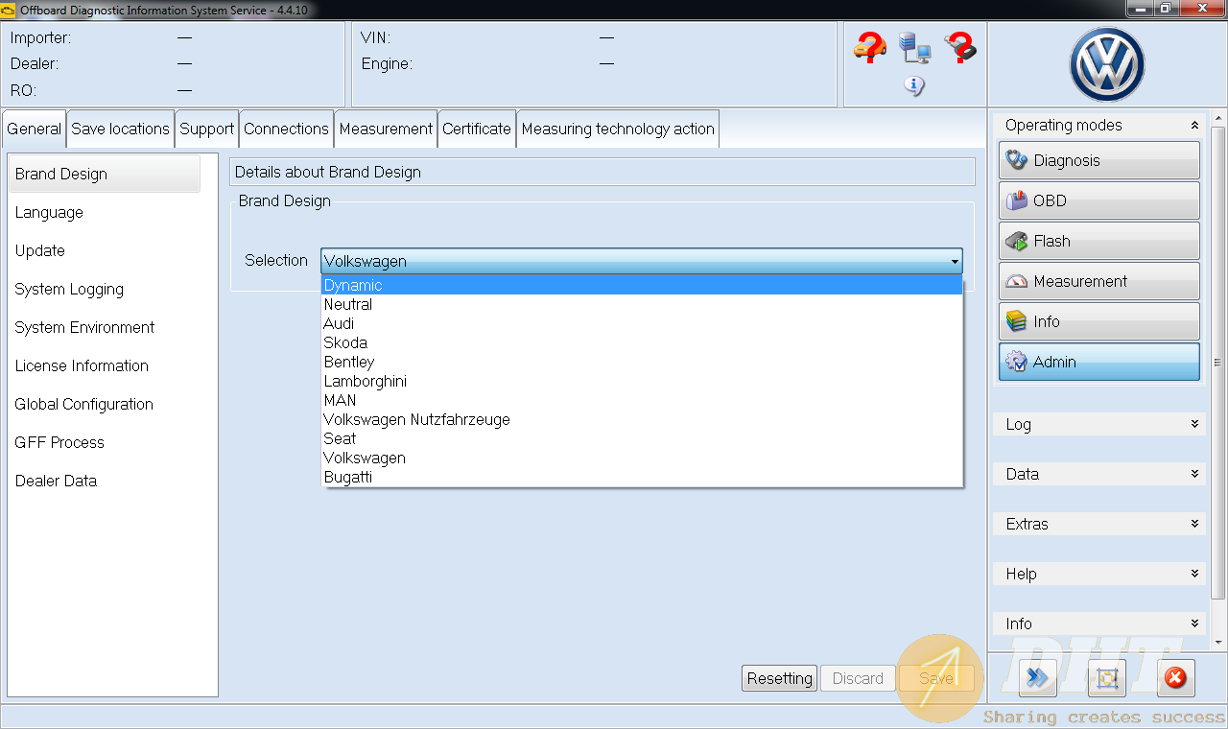1228x729 pixels.
Task: Click the network connection status icon
Action: pos(914,47)
